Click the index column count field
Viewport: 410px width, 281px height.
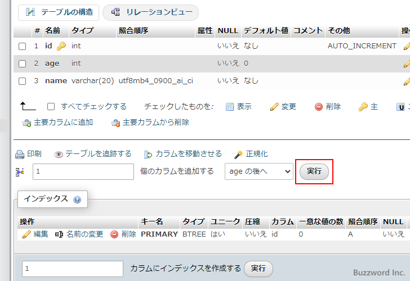[73, 269]
